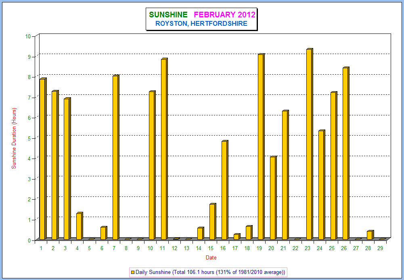The width and height of the screenshot is (404, 280).
Task: Click the ROYSTON, HERTFORDSHIRE subtitle
Action: click(x=201, y=24)
